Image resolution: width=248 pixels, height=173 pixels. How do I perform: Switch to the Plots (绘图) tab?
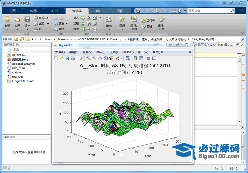tap(33, 11)
